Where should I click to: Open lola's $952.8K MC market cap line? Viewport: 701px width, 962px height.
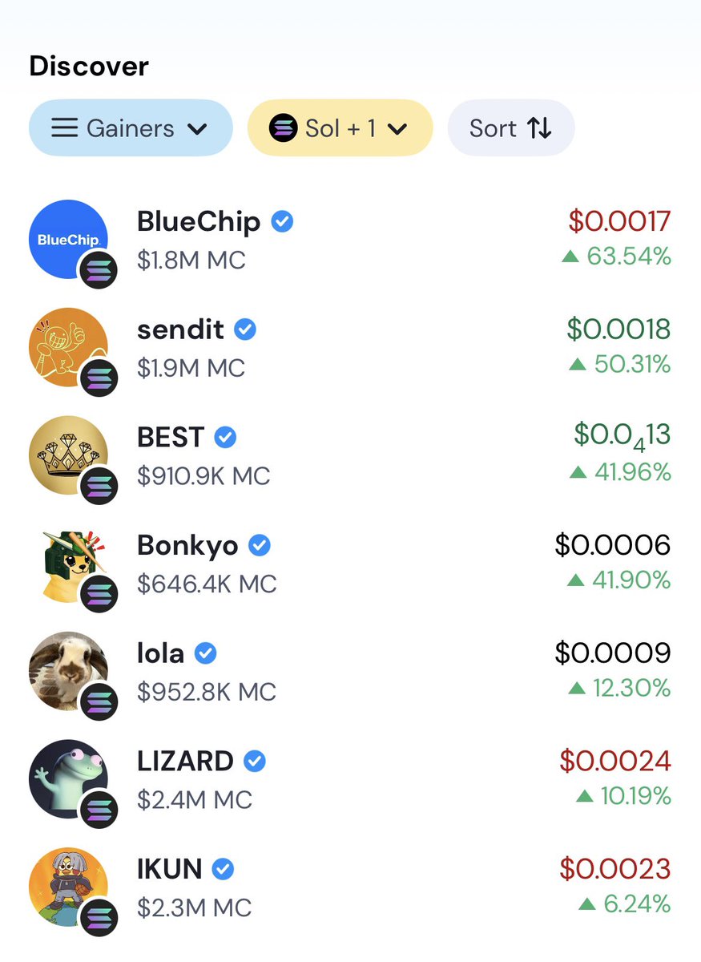tap(207, 692)
